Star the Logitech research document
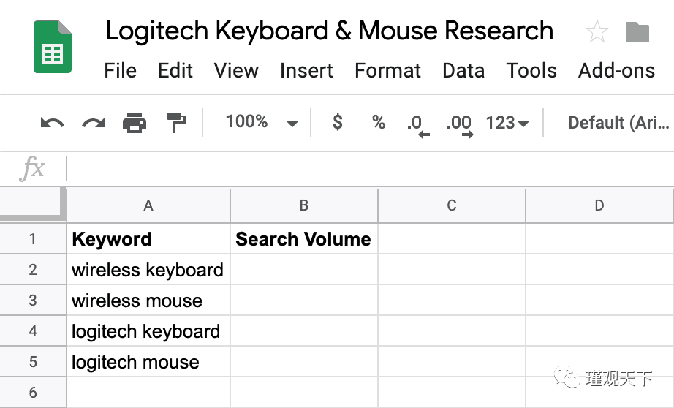This screenshot has height=408, width=674. pos(597,31)
